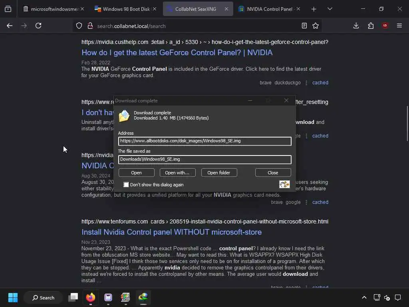This screenshot has width=409, height=307.
Task: Close the microsoftwindowsme tab
Action: click(82, 9)
